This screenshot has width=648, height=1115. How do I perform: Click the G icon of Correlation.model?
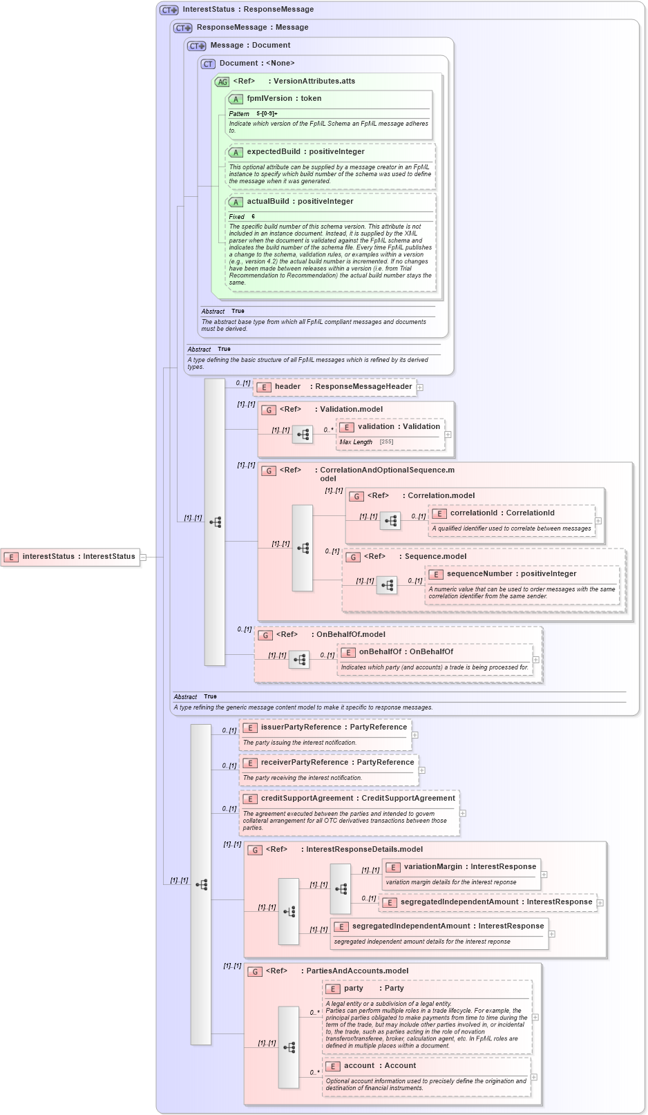point(356,496)
